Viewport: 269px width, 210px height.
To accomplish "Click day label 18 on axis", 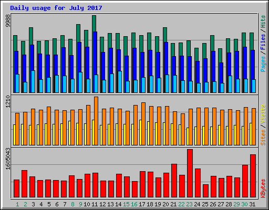I will pyautogui.click(x=150, y=204).
